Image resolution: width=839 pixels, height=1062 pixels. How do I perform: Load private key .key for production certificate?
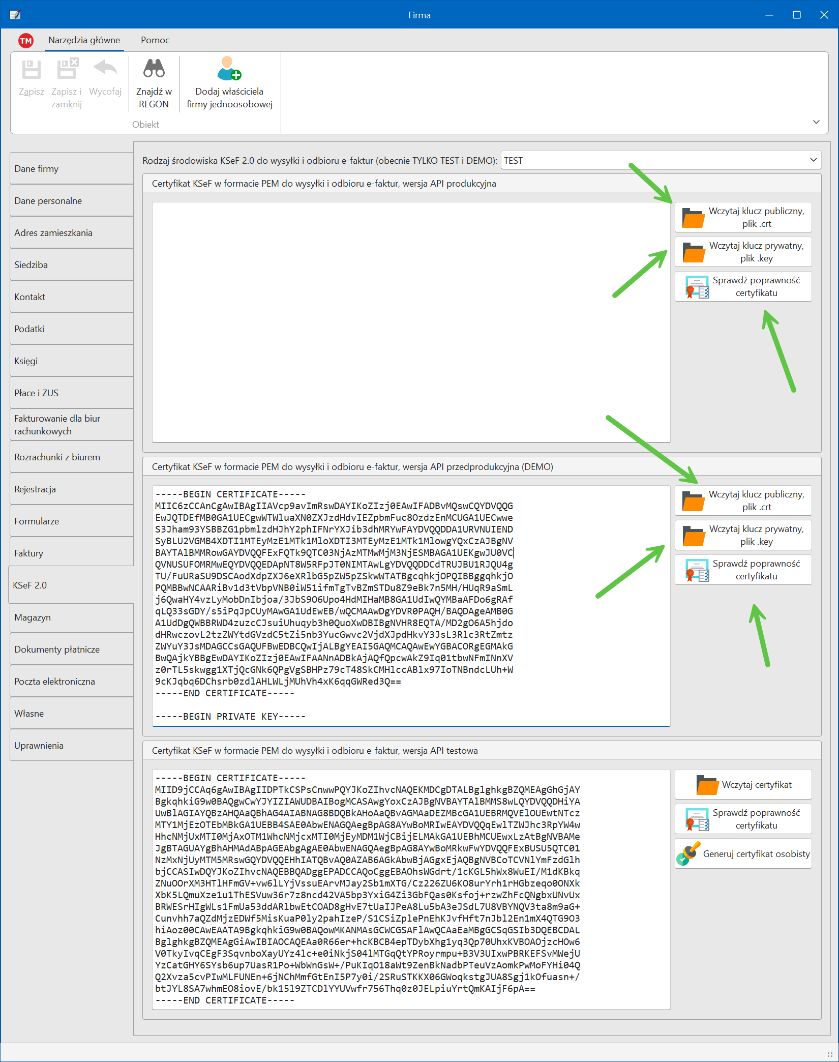click(x=743, y=252)
